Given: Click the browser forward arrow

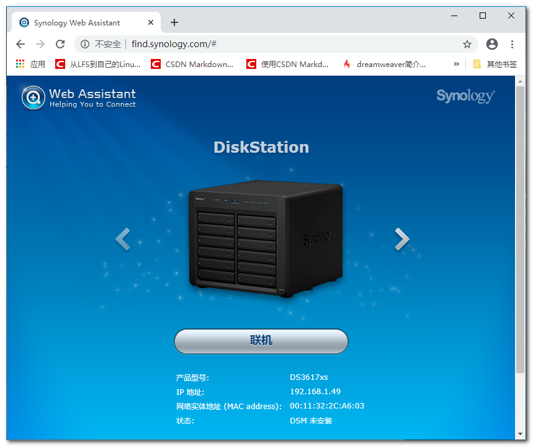Looking at the screenshot, I should 40,44.
